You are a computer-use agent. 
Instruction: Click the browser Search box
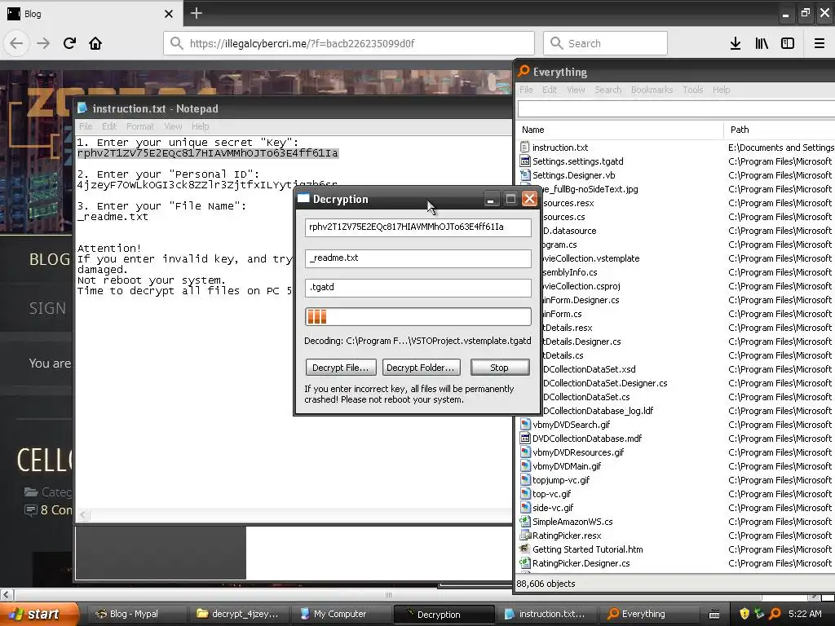point(606,43)
